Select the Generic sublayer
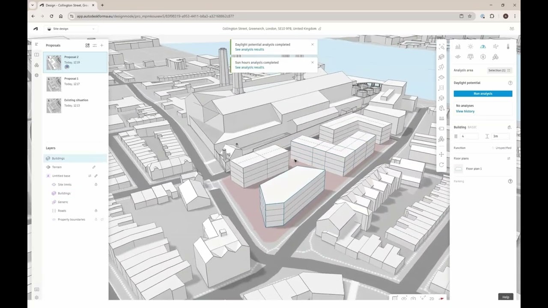The width and height of the screenshot is (548, 308). [x=63, y=202]
